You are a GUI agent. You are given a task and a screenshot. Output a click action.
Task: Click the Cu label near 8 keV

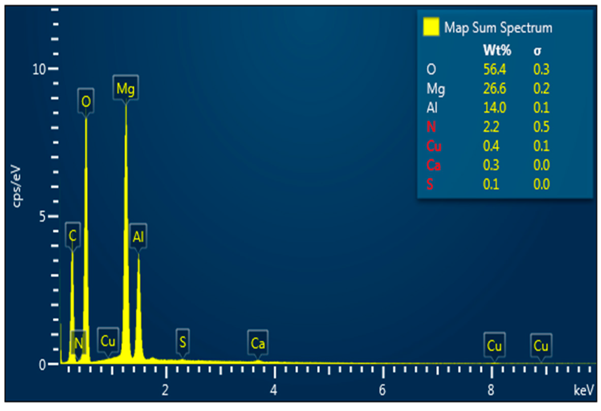494,345
